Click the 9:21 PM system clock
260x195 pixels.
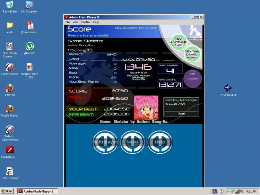click(x=251, y=191)
